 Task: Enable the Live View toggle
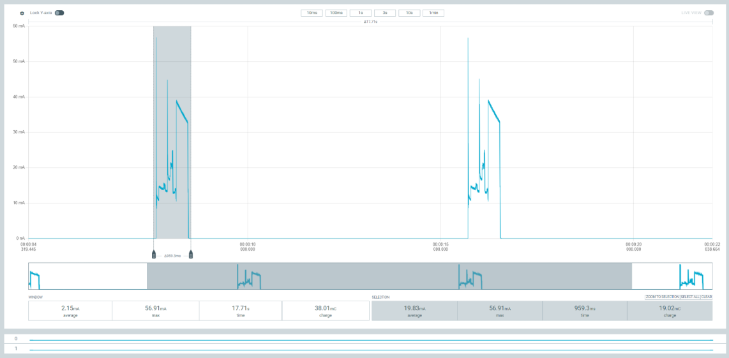pyautogui.click(x=709, y=13)
